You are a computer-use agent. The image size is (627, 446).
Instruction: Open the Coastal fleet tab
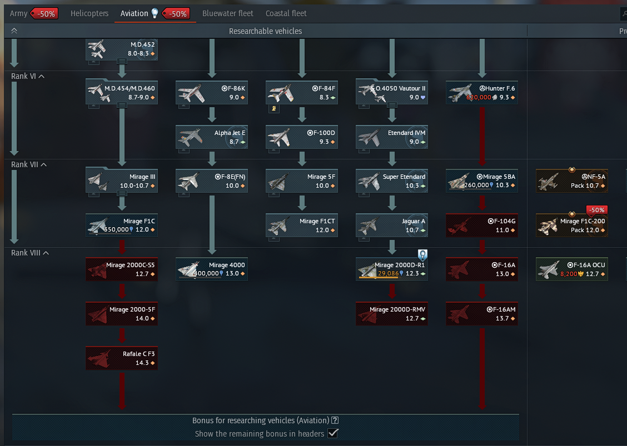pyautogui.click(x=286, y=13)
